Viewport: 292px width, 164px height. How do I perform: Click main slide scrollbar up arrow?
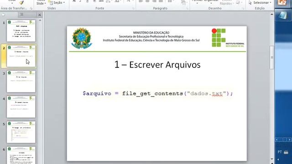click(272, 14)
